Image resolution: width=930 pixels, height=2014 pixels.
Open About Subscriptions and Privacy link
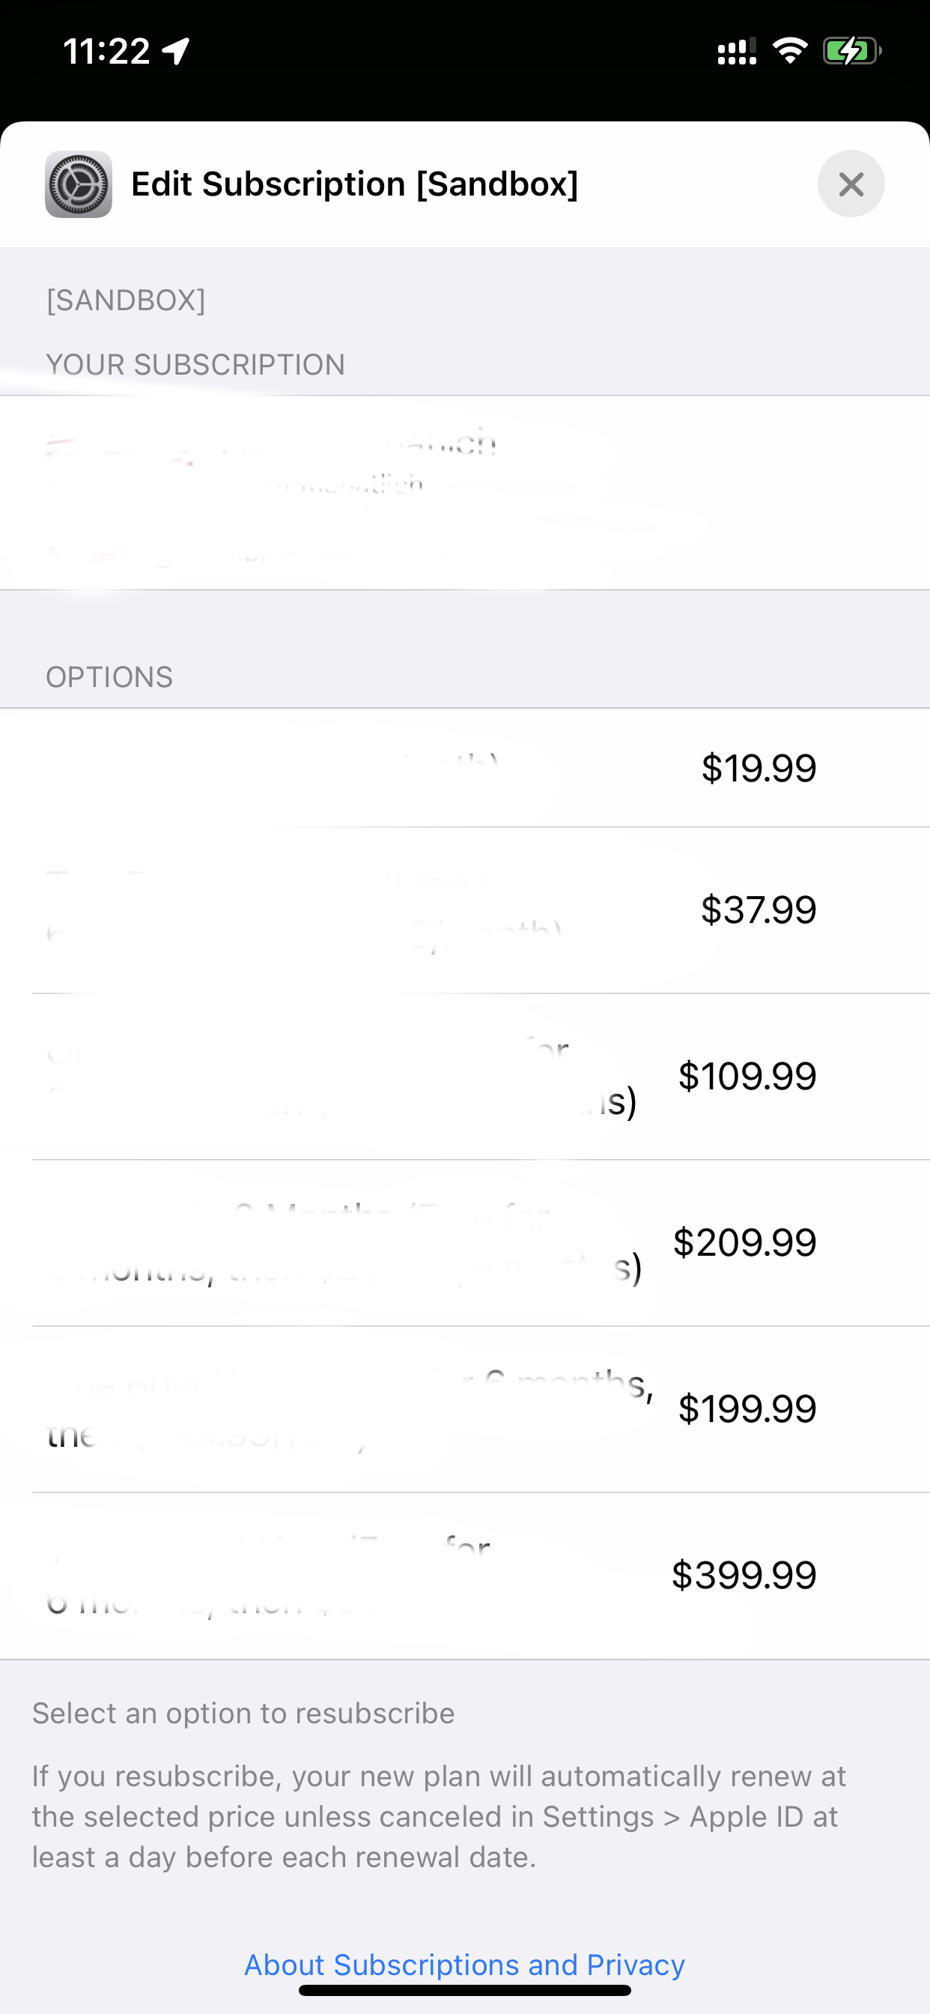(x=464, y=1964)
